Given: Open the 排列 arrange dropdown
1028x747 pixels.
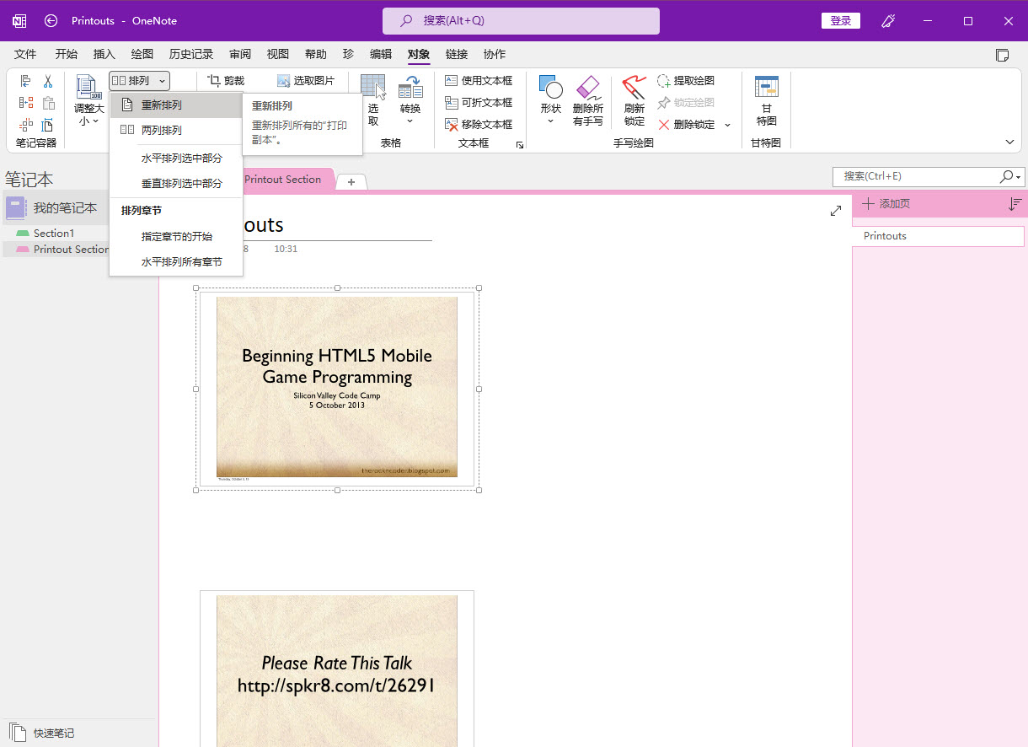Looking at the screenshot, I should (x=140, y=81).
